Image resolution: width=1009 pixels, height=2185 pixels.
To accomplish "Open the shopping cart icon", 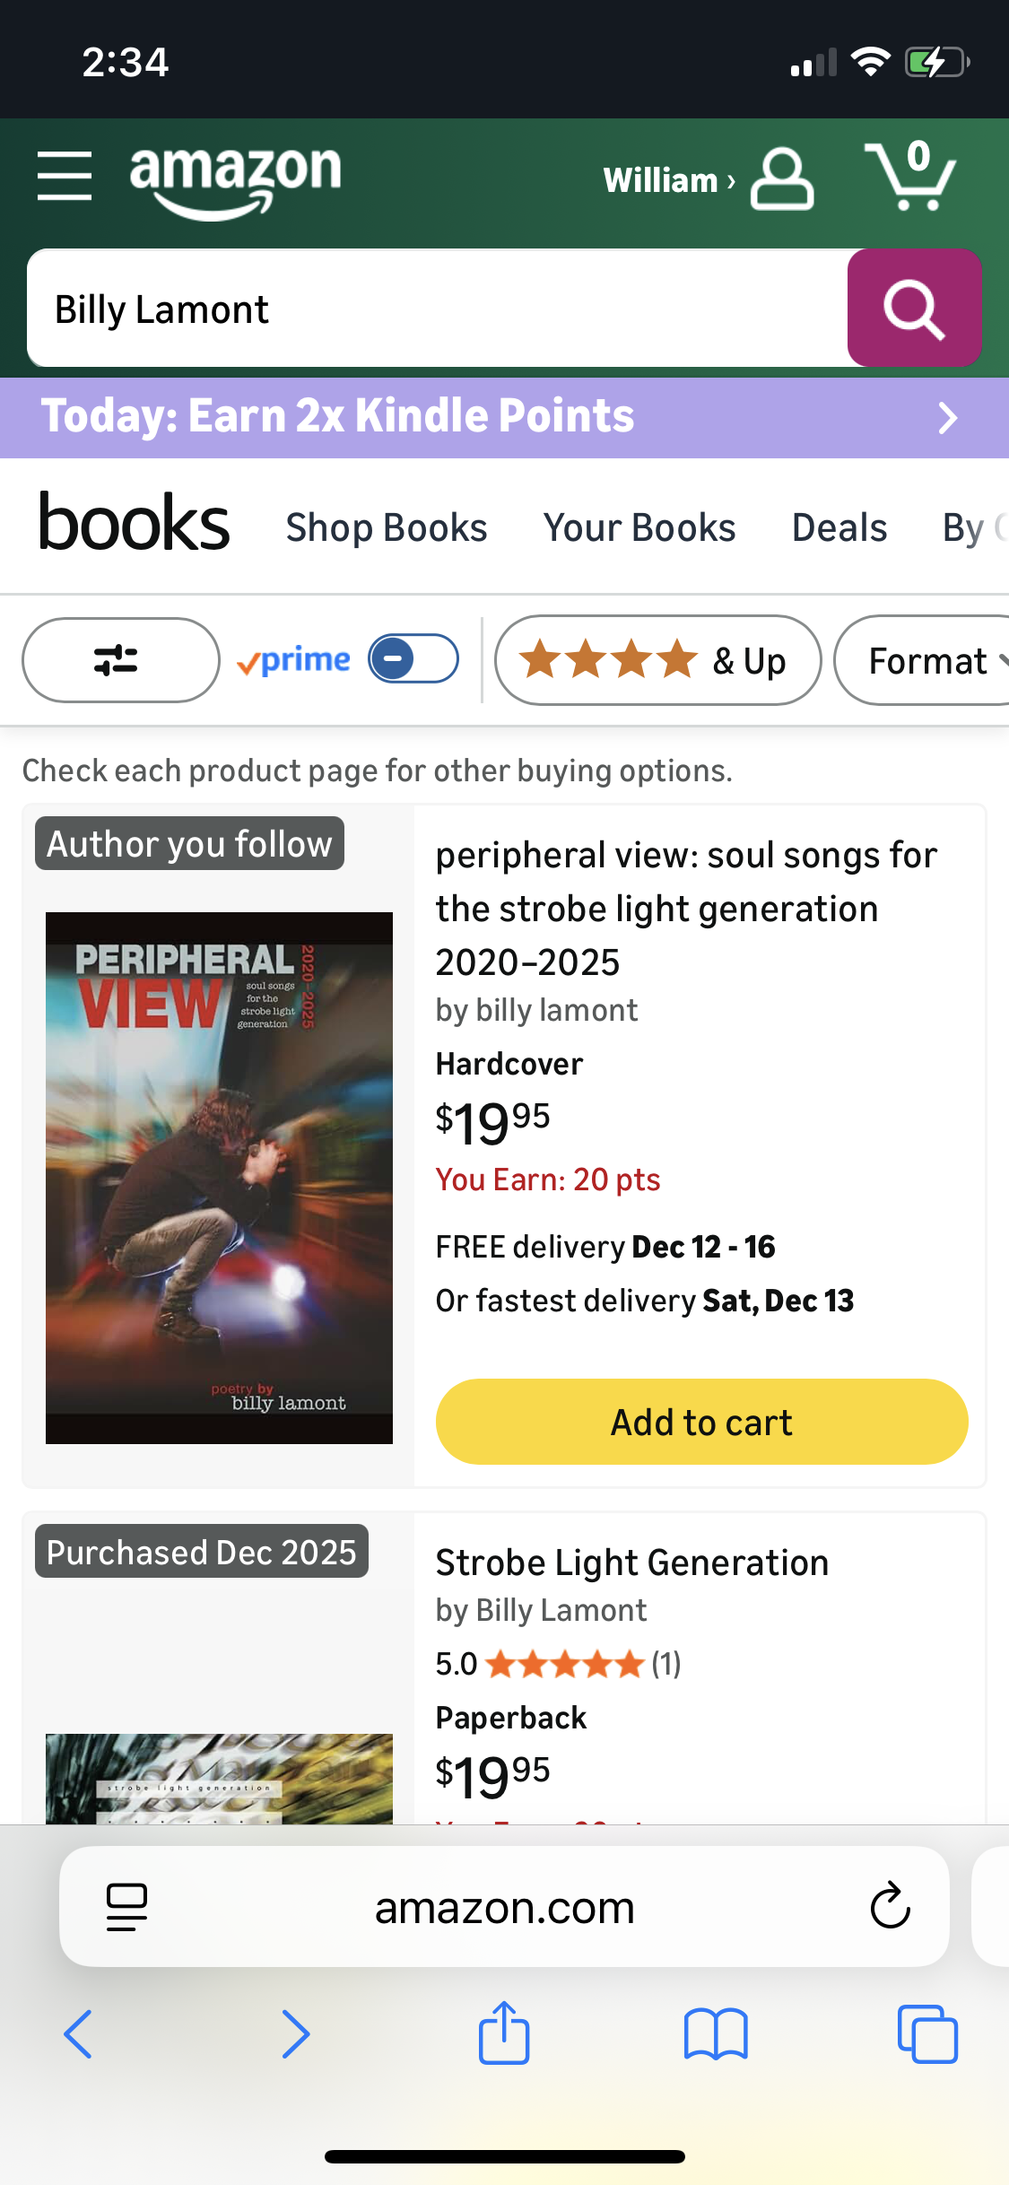I will [910, 177].
